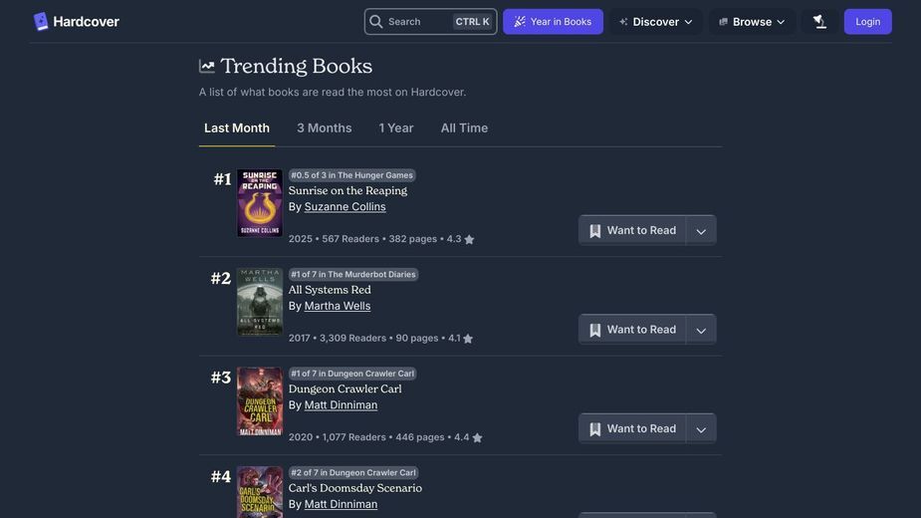The image size is (921, 518).
Task: Switch to the 1 Year tab
Action: coord(396,129)
